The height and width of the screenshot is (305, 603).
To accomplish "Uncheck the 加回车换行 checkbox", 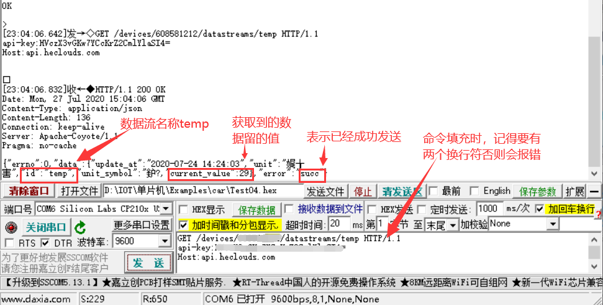I will [x=540, y=209].
